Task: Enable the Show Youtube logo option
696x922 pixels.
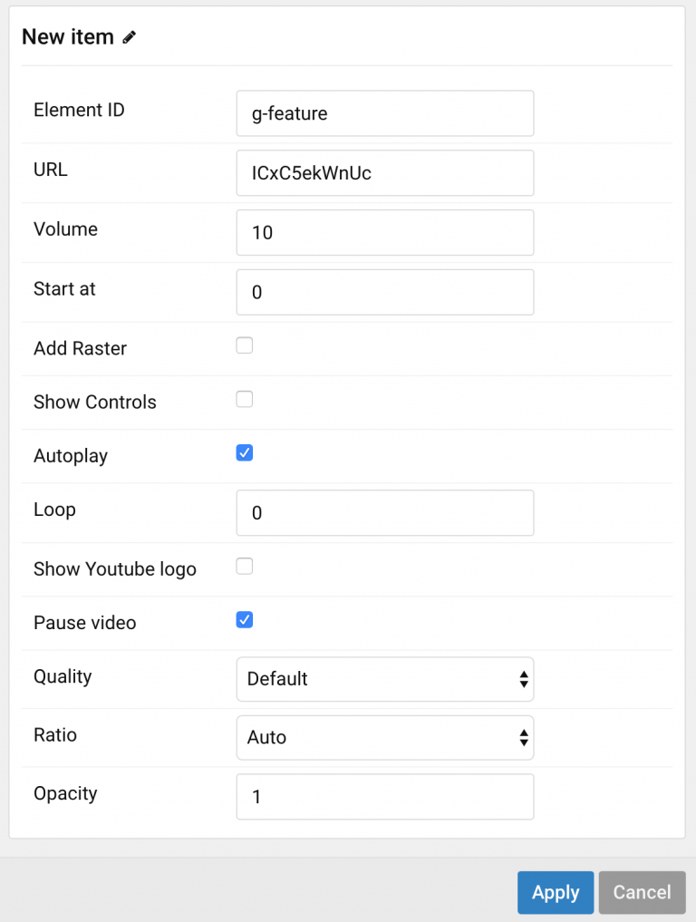Action: 244,565
